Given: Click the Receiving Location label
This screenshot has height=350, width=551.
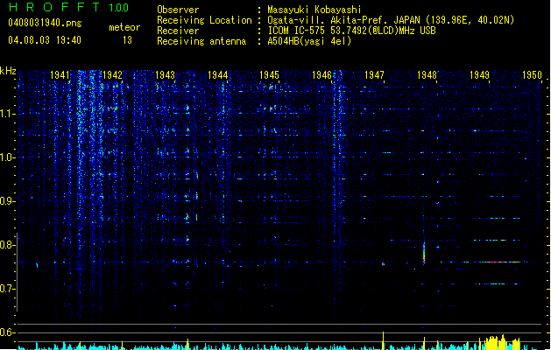Looking at the screenshot, I should point(204,20).
